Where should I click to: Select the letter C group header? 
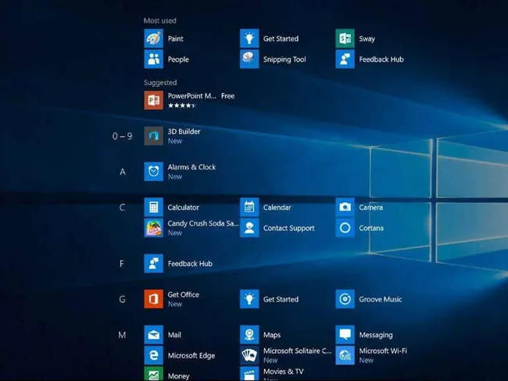[122, 208]
